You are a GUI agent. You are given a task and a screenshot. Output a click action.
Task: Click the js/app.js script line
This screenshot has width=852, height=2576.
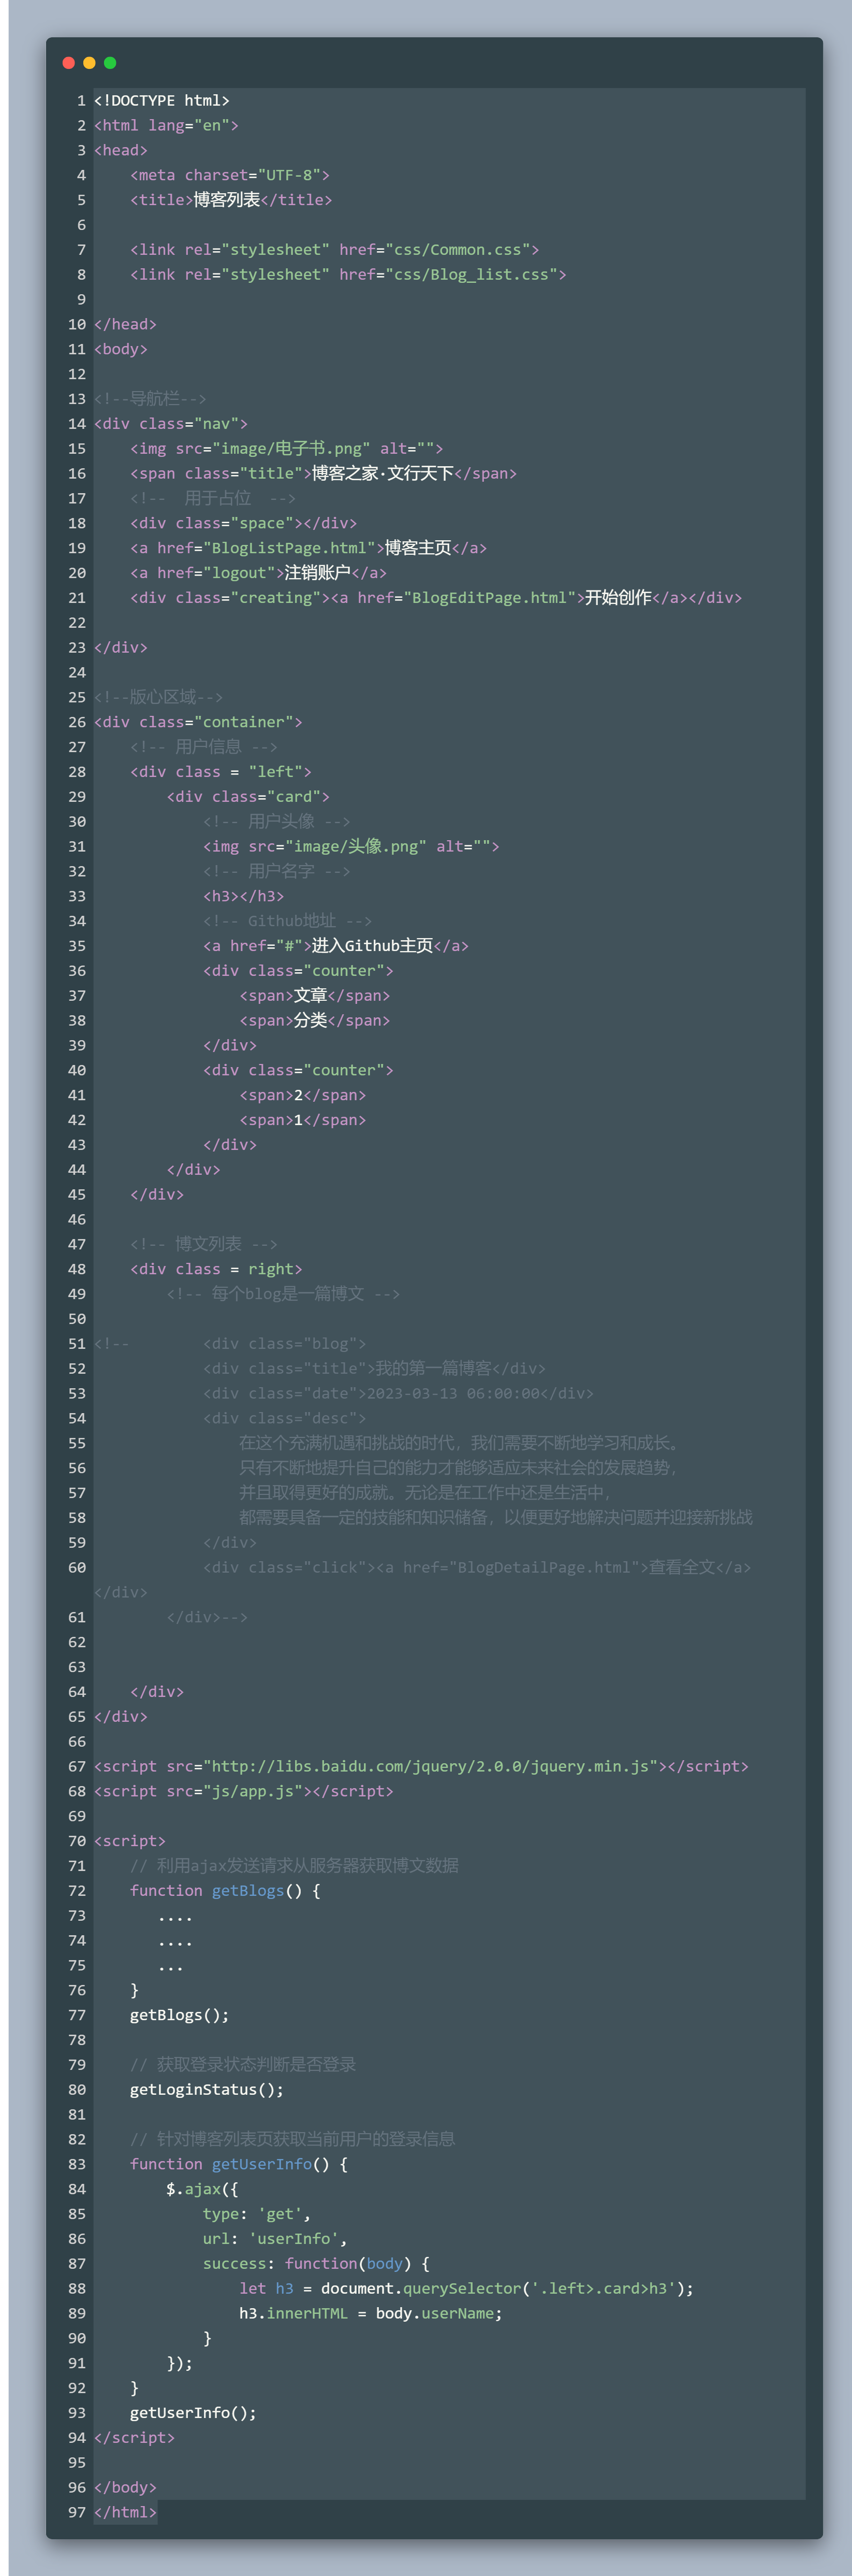244,1792
